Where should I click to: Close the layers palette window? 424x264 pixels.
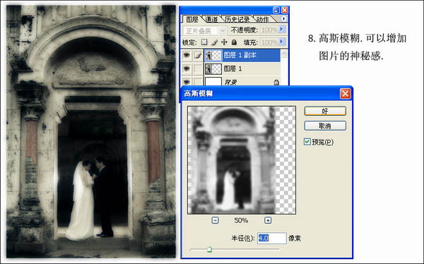pyautogui.click(x=285, y=11)
